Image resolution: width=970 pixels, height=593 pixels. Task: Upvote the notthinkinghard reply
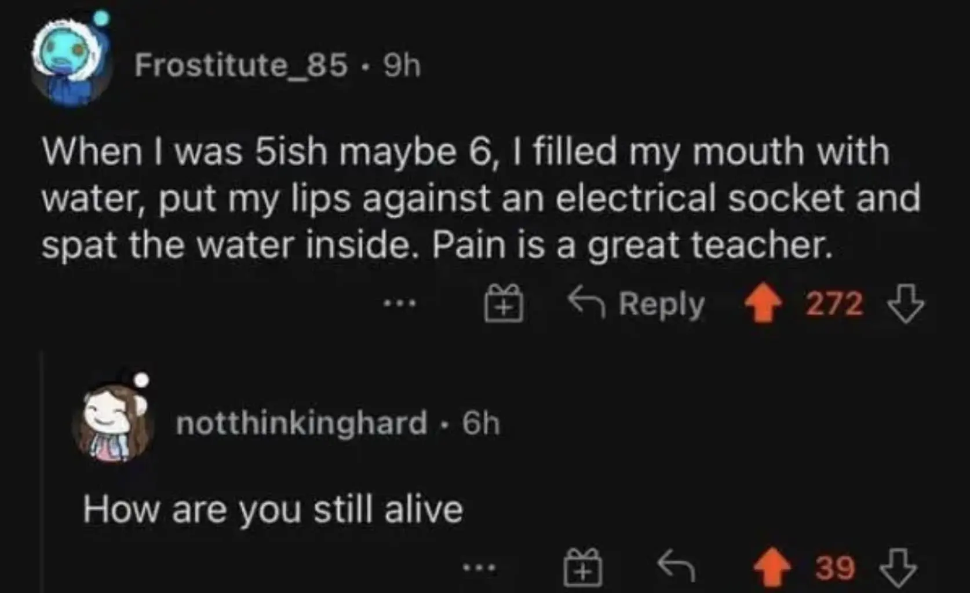click(x=773, y=568)
